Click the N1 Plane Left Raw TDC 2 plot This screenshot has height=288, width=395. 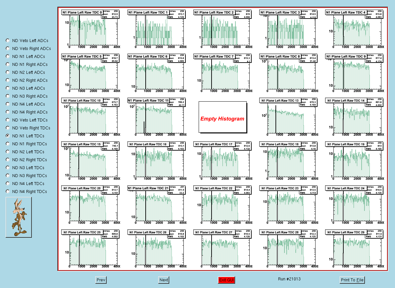click(x=223, y=29)
